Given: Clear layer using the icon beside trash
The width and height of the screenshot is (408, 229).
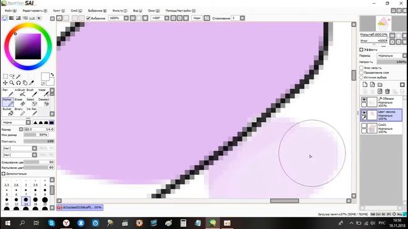Looking at the screenshot, I should pyautogui.click(x=380, y=91).
